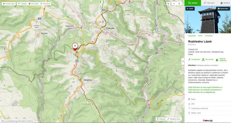Click the geolocation target icon
The height and width of the screenshot is (123, 231).
[168, 4]
